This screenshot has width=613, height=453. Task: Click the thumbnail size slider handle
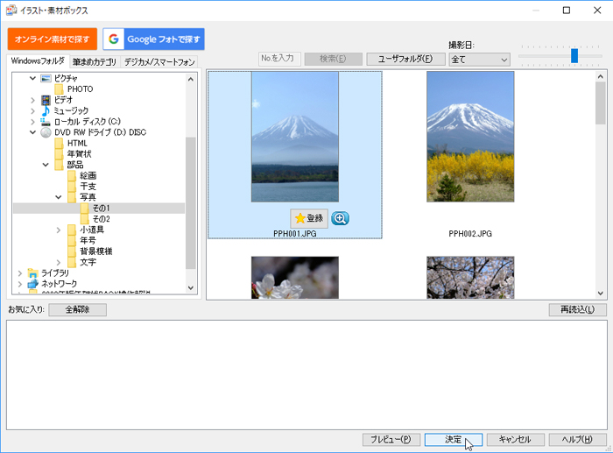[x=574, y=55]
